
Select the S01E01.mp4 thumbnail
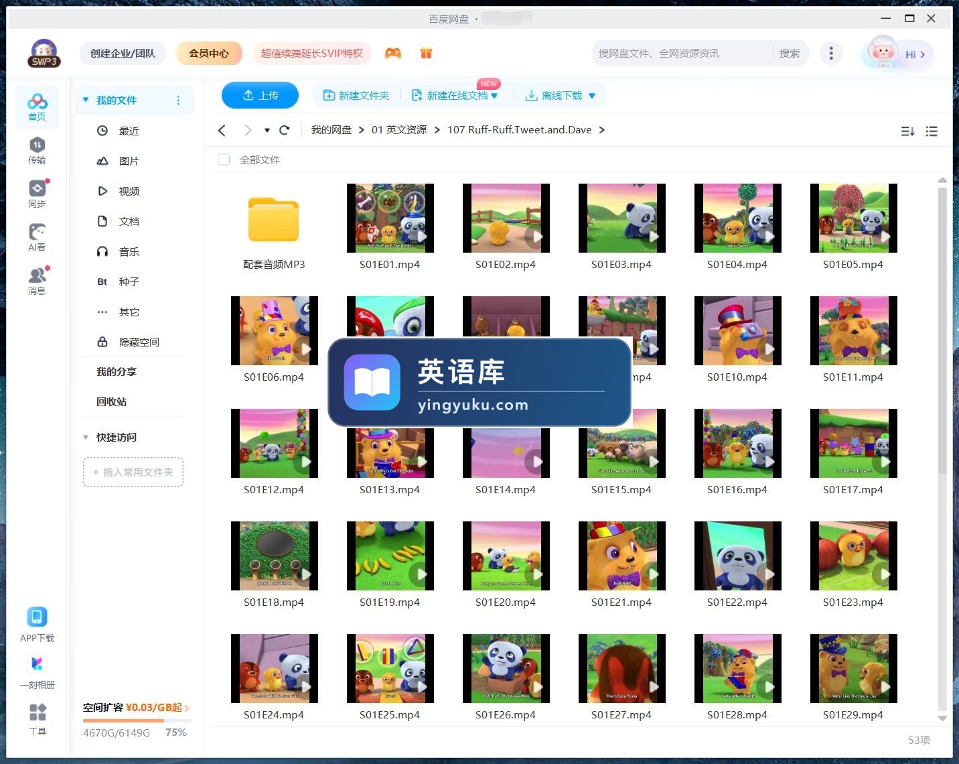click(390, 218)
